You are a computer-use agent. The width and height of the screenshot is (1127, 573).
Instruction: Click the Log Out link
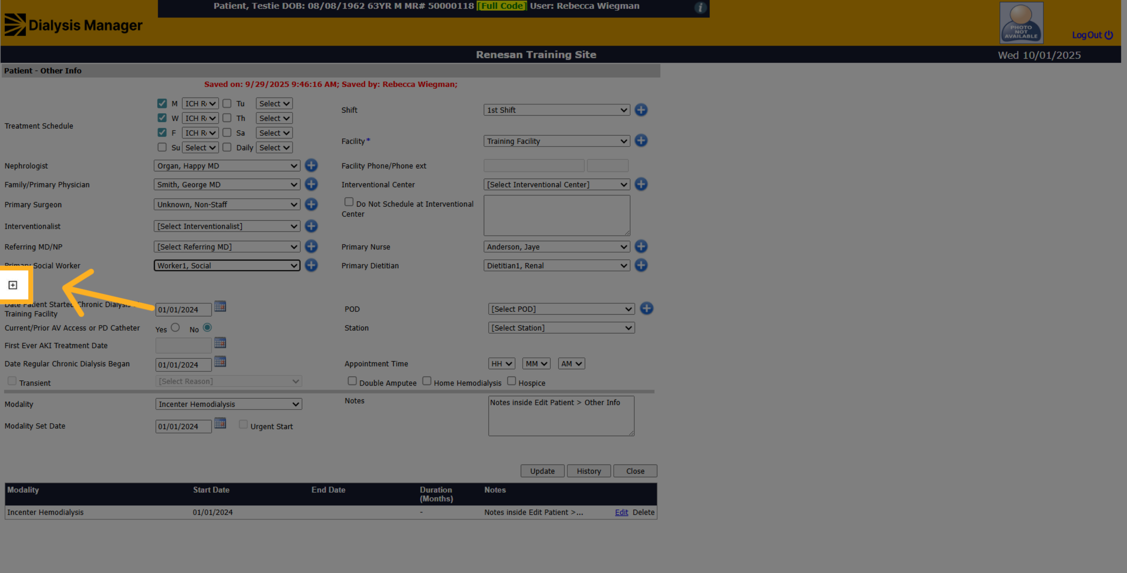point(1092,35)
